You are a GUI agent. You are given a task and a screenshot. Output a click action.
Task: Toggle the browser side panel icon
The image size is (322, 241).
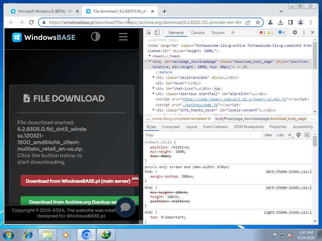pyautogui.click(x=290, y=22)
